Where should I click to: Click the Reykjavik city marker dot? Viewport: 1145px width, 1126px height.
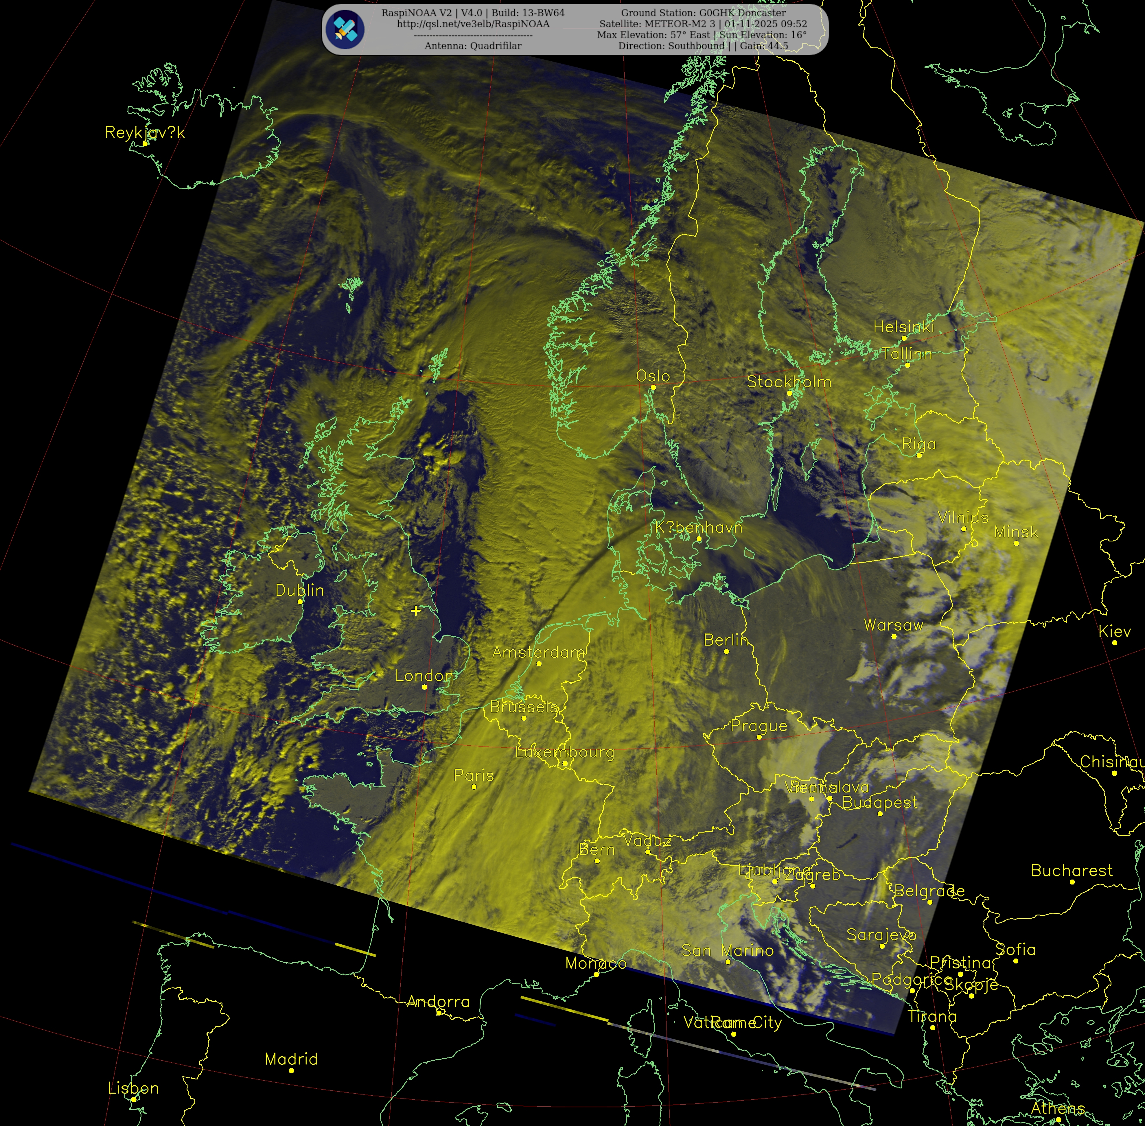coord(145,144)
